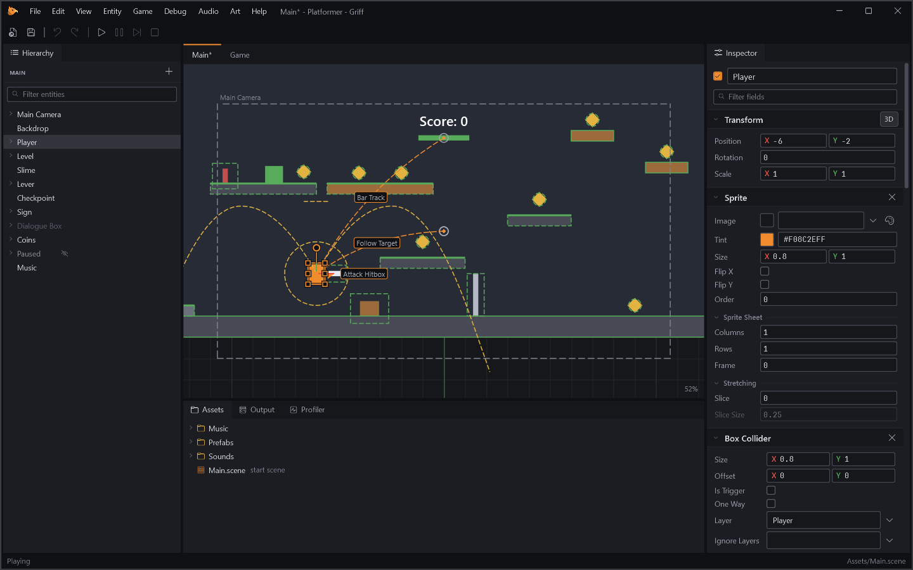Viewport: 913px width, 570px height.
Task: Click the image picker icon beside the Image field
Action: pyautogui.click(x=890, y=220)
